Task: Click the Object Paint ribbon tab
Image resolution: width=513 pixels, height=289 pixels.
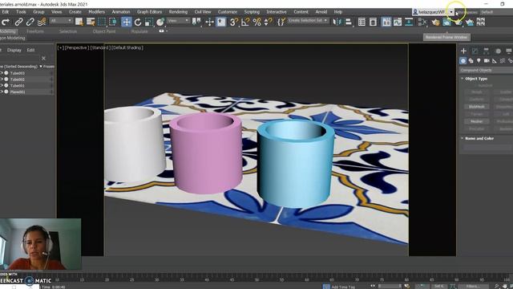Action: 104,31
